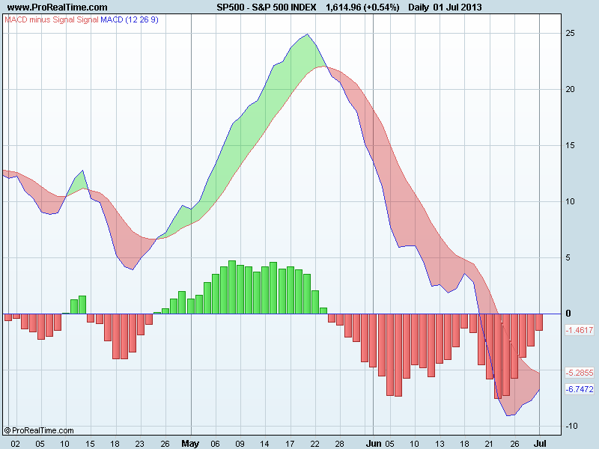Click the Daily timeframe label

419,7
